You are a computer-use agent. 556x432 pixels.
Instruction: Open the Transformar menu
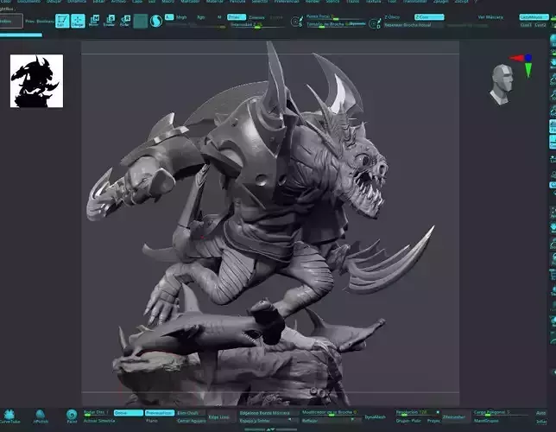(415, 2)
